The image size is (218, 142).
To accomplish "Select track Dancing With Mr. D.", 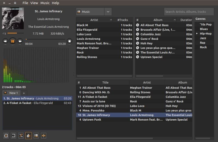I will pyautogui.click(x=134, y=92).
